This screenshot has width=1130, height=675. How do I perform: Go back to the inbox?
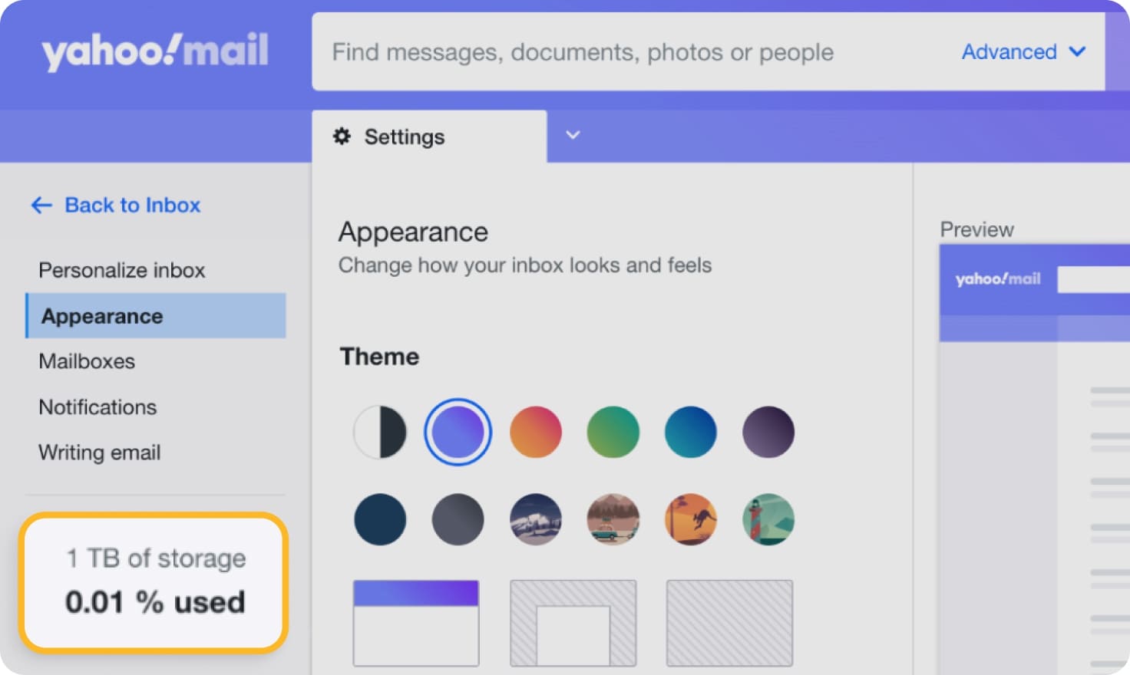coord(132,205)
